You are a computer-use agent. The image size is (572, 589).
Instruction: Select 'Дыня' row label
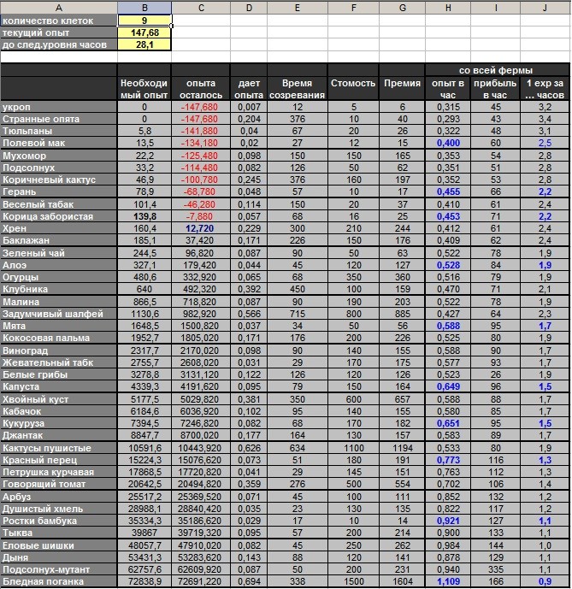(x=59, y=558)
